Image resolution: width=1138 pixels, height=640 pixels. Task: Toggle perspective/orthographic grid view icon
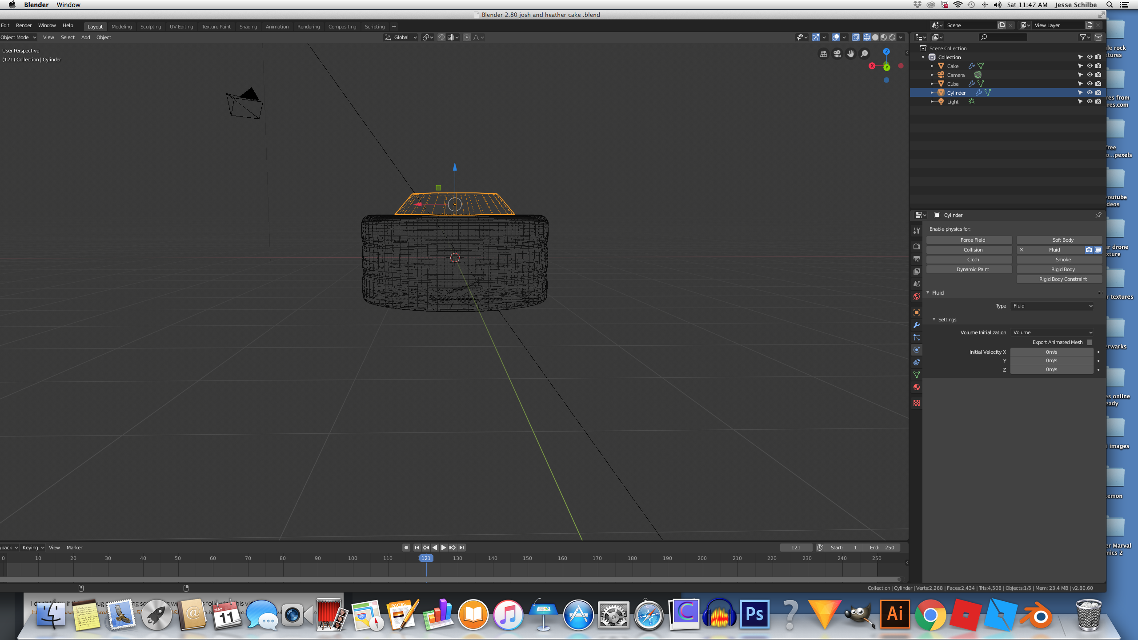coord(823,54)
